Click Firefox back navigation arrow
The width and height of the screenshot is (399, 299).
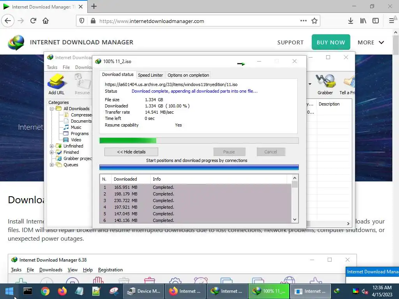pos(8,21)
